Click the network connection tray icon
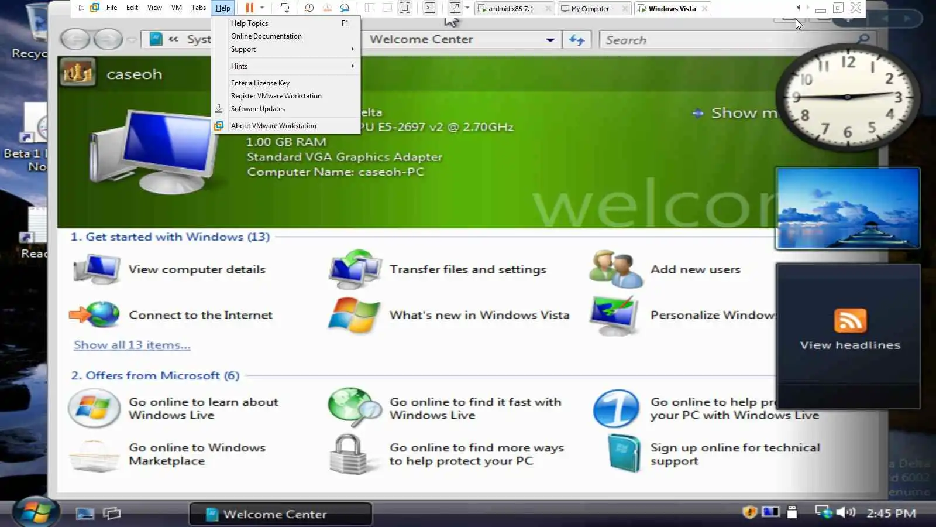 pos(824,512)
